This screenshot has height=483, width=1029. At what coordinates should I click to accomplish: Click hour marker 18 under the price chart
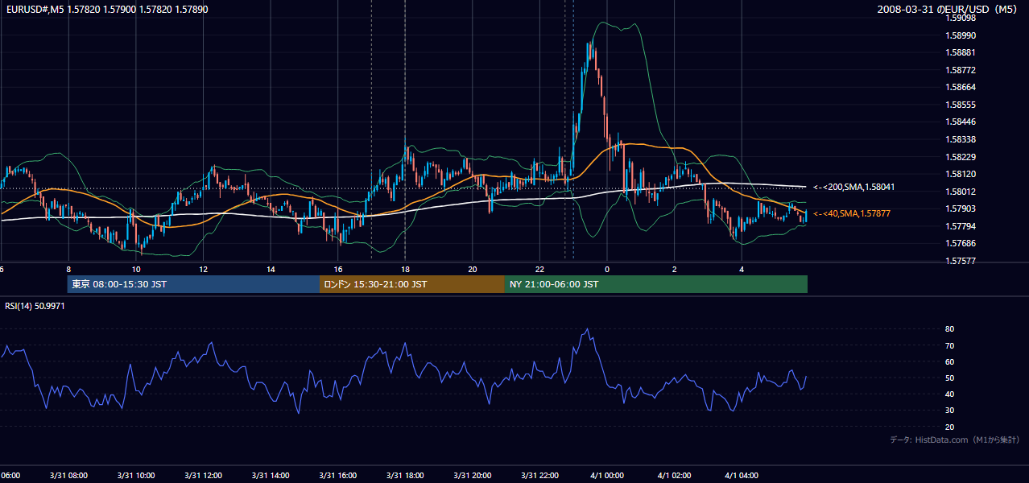pos(405,269)
